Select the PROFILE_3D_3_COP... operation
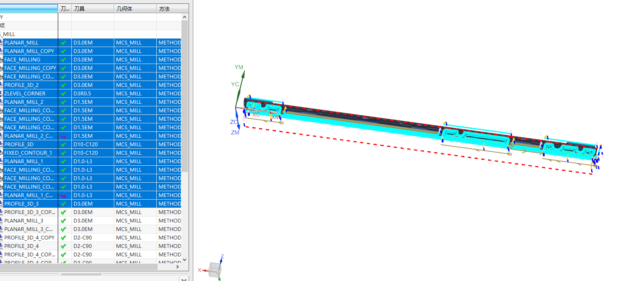Image resolution: width=630 pixels, height=281 pixels. pos(30,212)
